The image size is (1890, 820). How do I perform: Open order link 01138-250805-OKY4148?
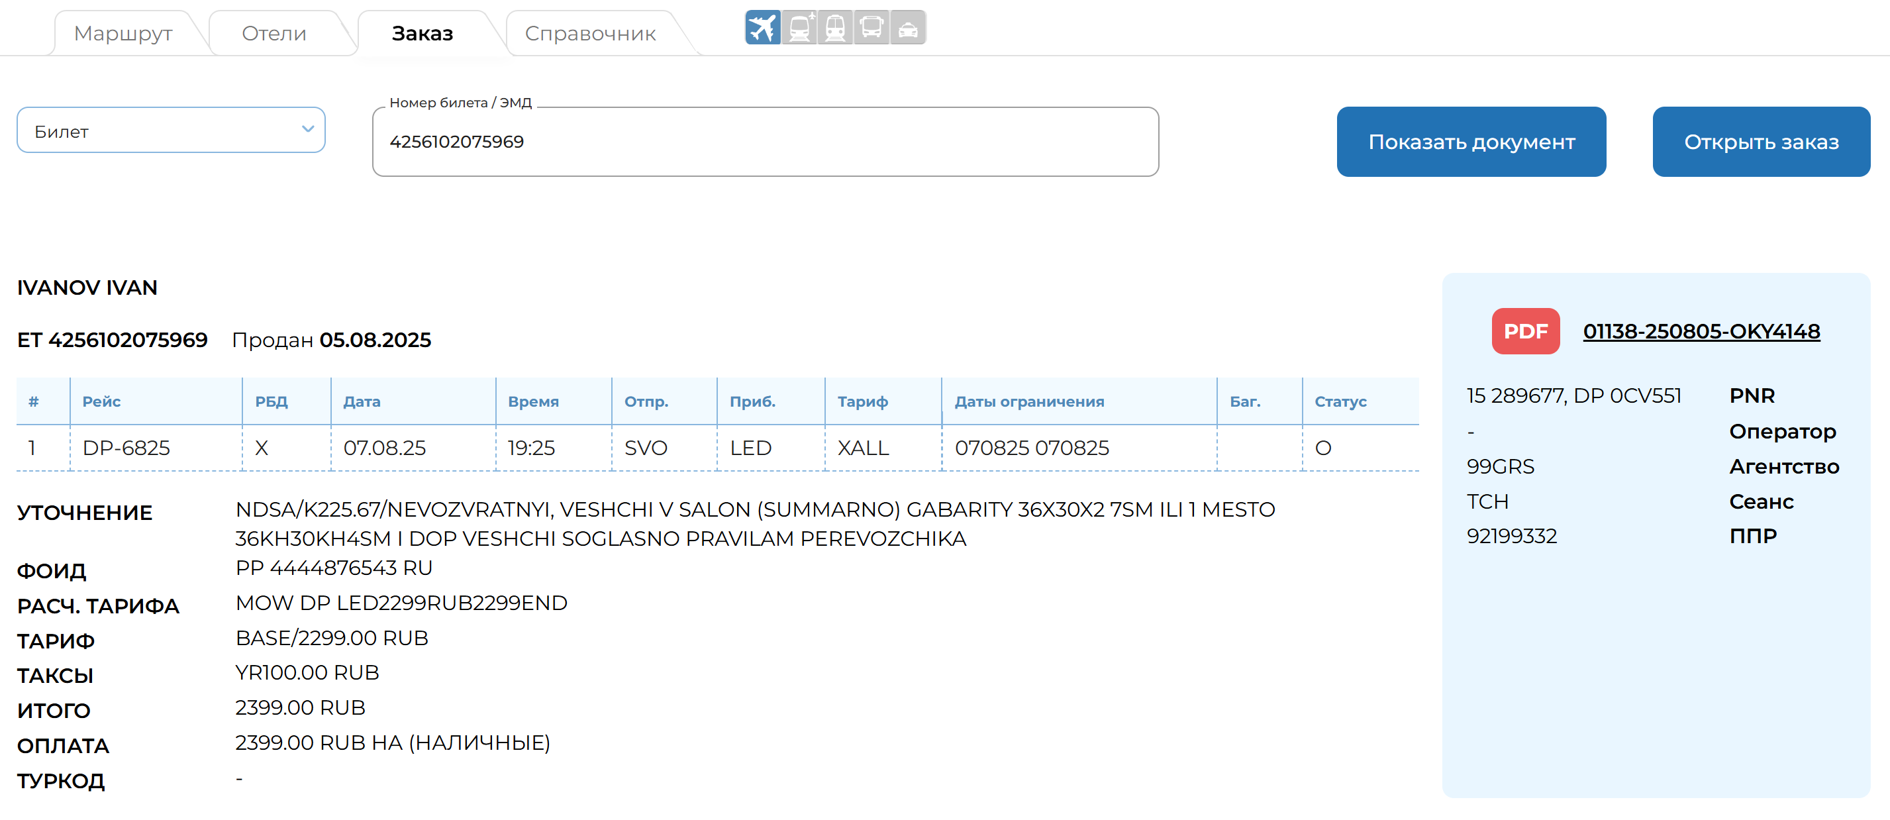point(1701,331)
